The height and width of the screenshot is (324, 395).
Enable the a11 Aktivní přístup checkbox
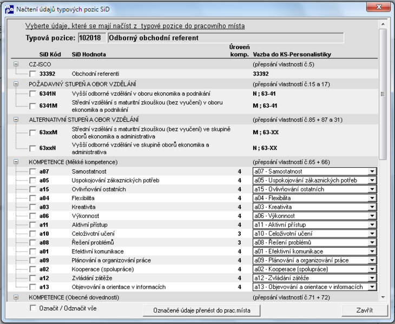[x=33, y=225]
